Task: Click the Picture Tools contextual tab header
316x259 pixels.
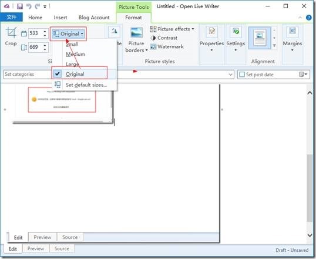Action: tap(134, 7)
